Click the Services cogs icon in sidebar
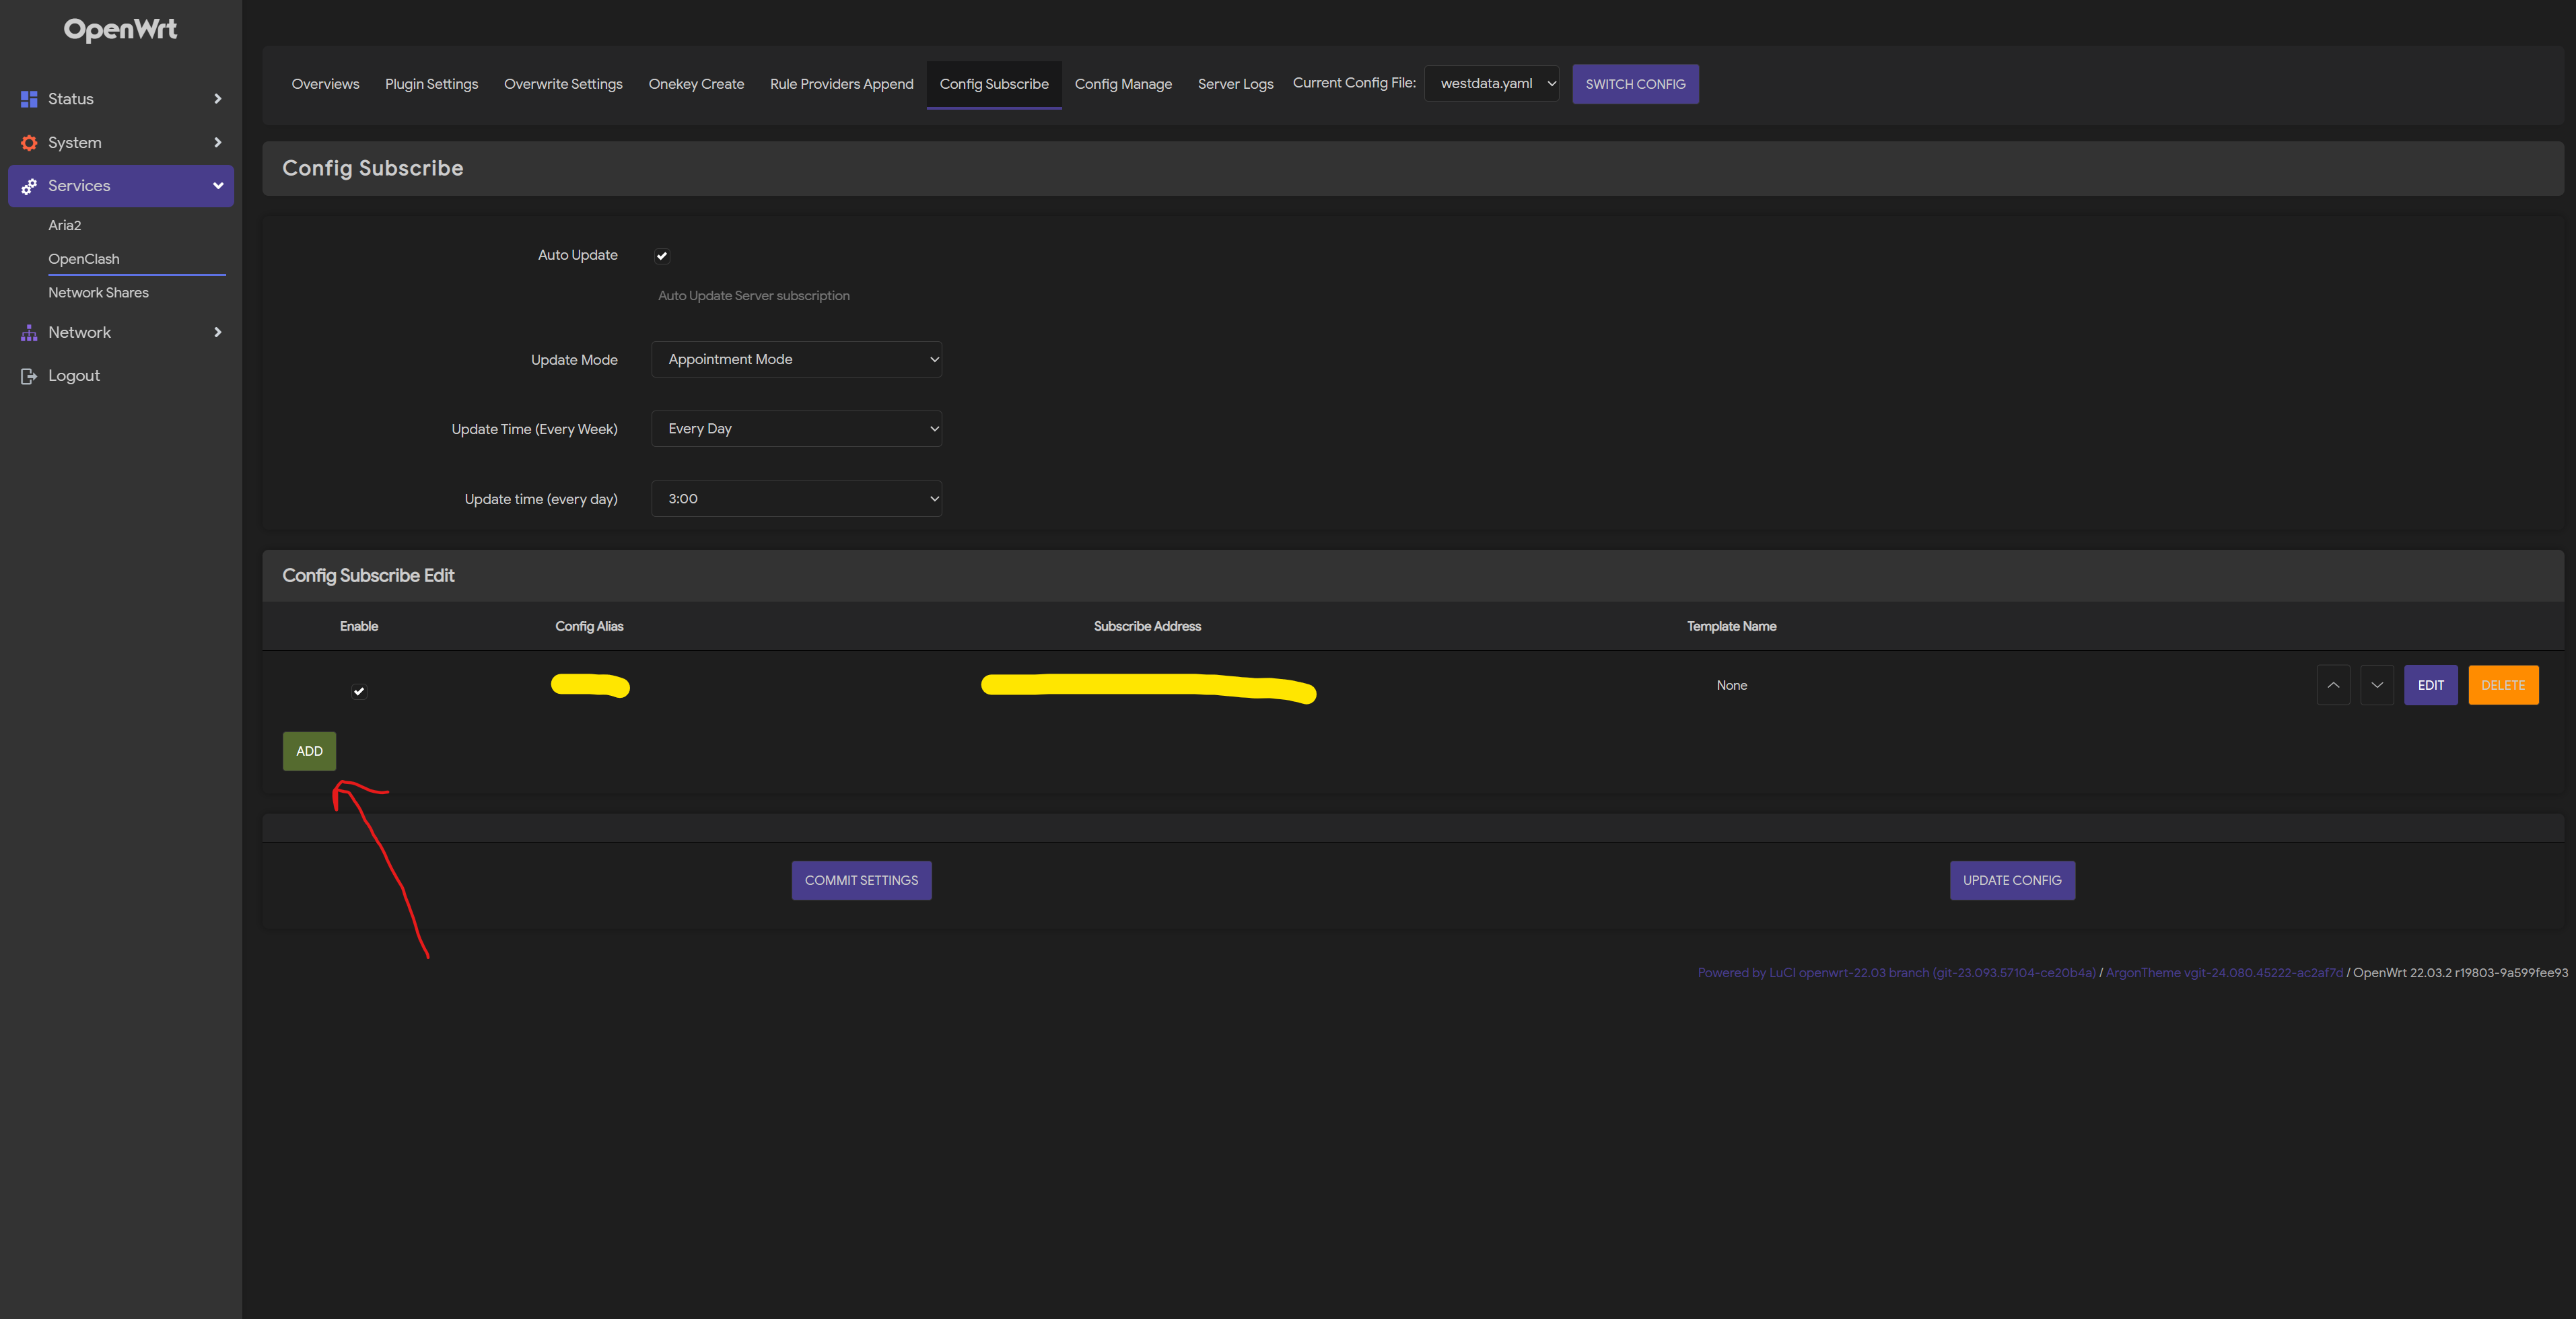The height and width of the screenshot is (1319, 2576). [29, 186]
